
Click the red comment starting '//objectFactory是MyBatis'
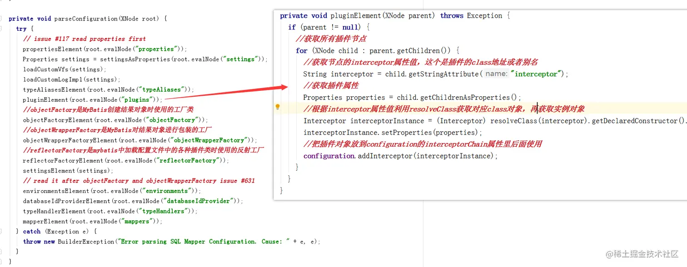pos(109,110)
